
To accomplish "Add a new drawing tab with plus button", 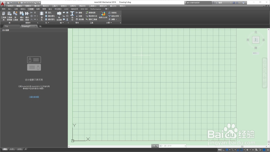I will 40,26.
